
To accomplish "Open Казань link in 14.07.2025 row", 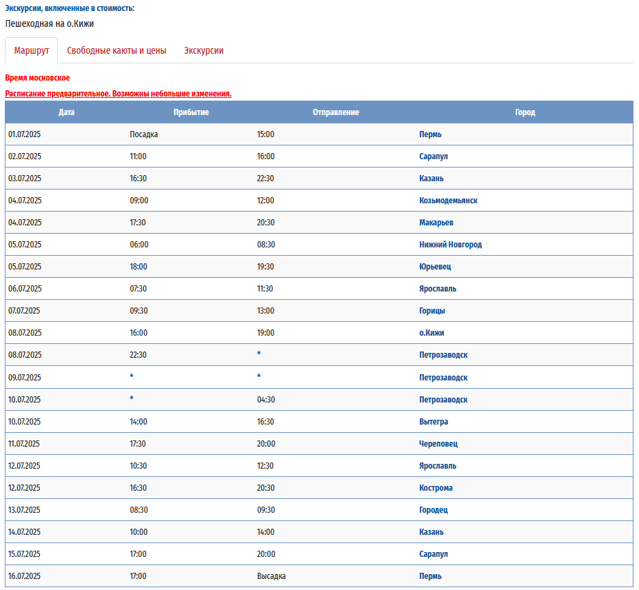I will [x=432, y=531].
